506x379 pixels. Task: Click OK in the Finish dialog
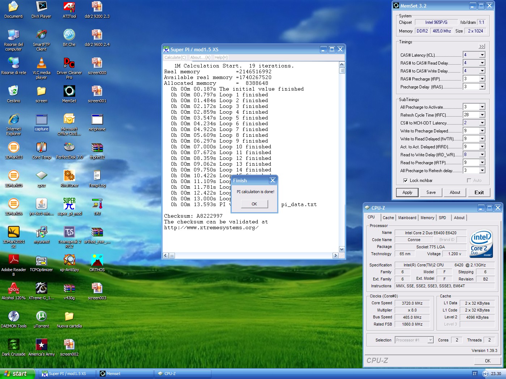coord(254,204)
